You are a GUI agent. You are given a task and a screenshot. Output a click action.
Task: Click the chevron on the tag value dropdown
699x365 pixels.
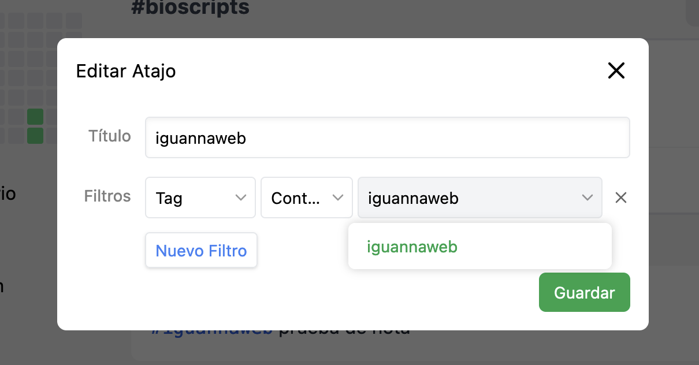[588, 198]
